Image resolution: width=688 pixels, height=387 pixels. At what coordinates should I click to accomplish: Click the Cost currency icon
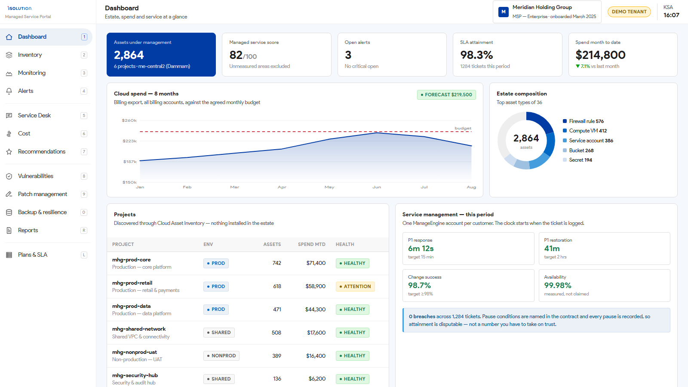9,134
